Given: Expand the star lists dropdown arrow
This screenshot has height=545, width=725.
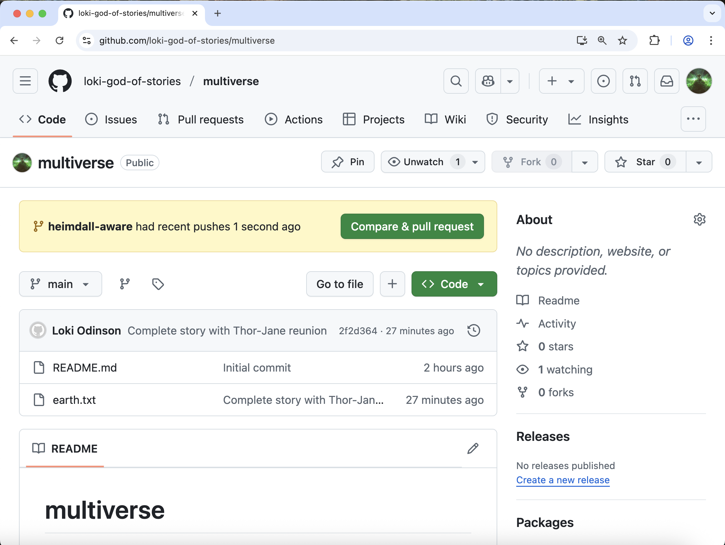Looking at the screenshot, I should click(x=698, y=162).
